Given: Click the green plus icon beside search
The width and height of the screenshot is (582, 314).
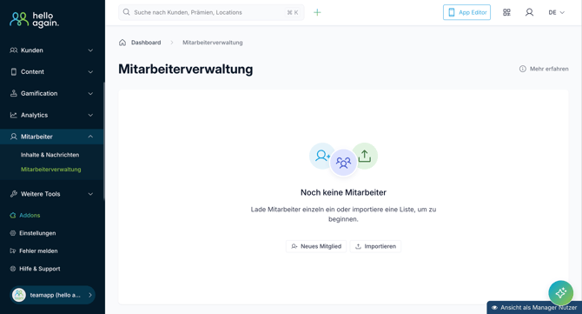Looking at the screenshot, I should click(317, 12).
